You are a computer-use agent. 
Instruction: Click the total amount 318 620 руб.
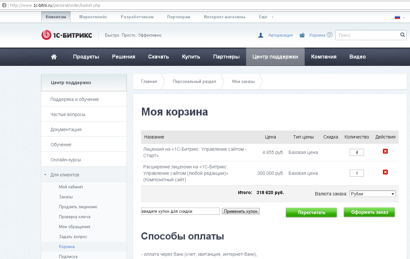(270, 193)
